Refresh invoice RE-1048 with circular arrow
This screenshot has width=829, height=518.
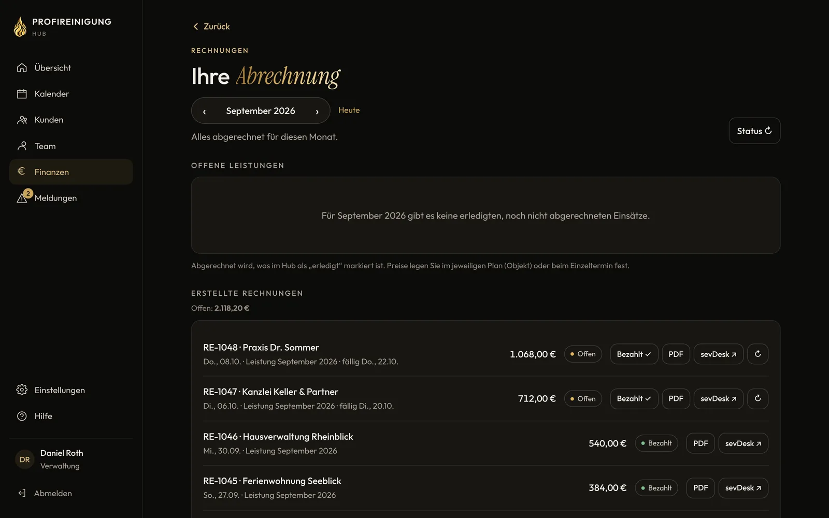pos(757,354)
